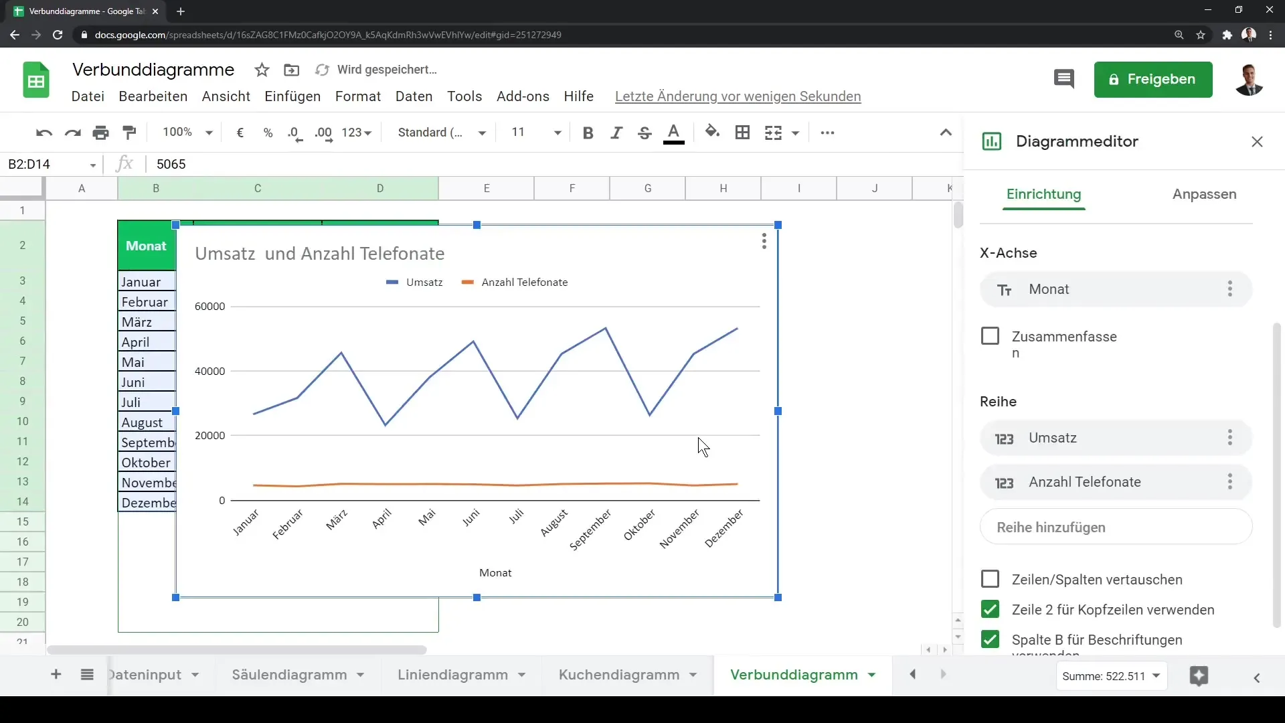
Task: Click the formula bar input
Action: 555,164
